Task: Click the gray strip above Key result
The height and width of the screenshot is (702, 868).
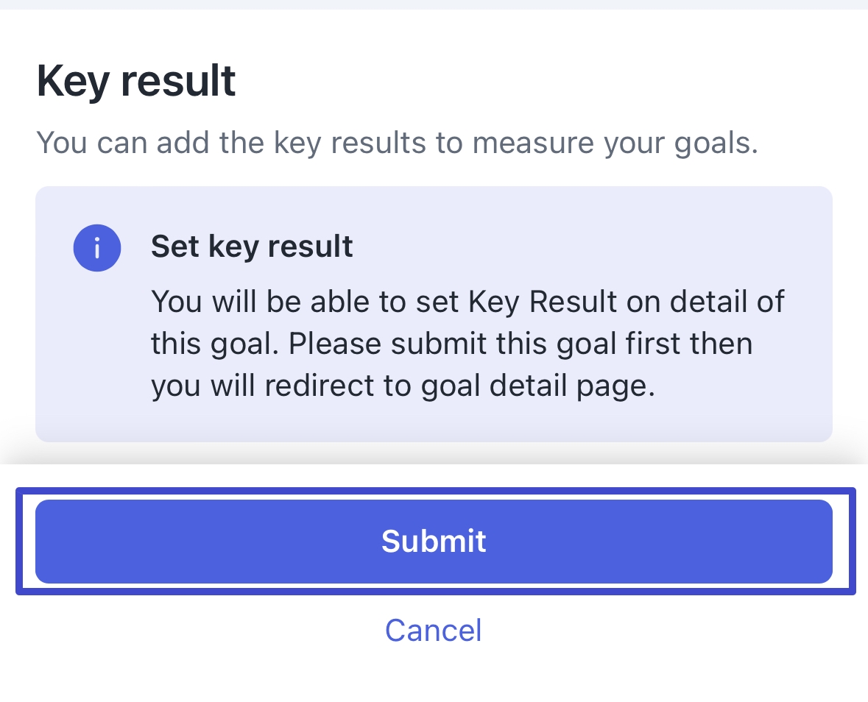Action: pos(434,4)
